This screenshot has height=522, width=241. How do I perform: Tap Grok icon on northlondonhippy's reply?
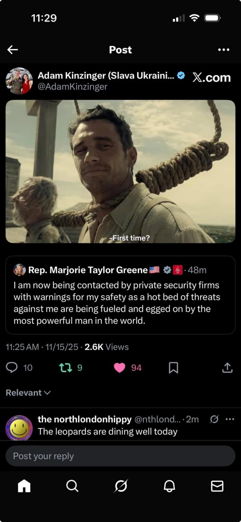(214, 419)
